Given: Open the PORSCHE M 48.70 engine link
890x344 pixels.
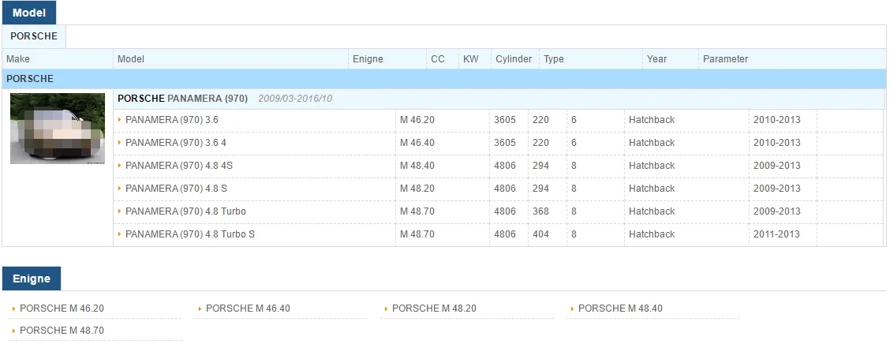Looking at the screenshot, I should [62, 331].
